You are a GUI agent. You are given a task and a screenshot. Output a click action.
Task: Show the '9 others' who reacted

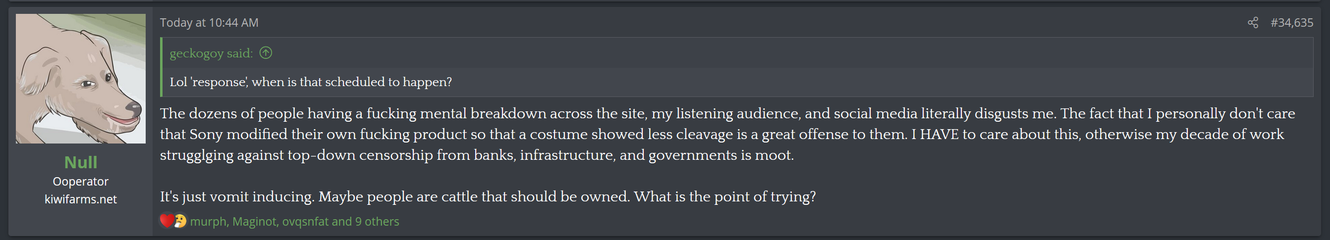[x=377, y=221]
